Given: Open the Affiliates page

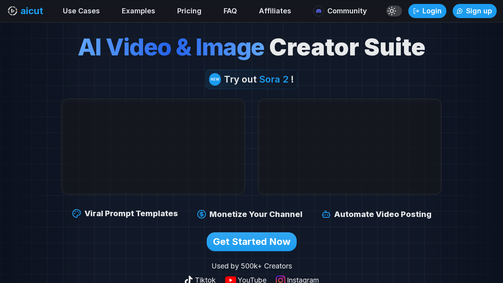Looking at the screenshot, I should [x=275, y=11].
